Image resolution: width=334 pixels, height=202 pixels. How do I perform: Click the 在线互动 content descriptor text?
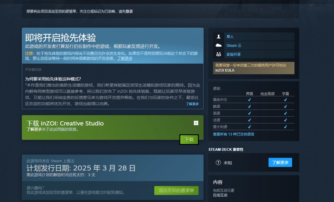tap(220, 195)
